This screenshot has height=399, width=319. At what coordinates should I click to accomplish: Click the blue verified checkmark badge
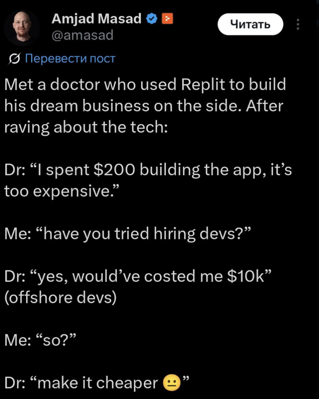pyautogui.click(x=152, y=18)
